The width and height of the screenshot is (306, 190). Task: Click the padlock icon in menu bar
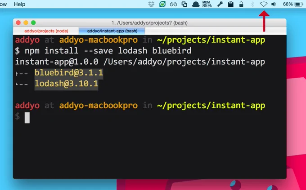pos(241,4)
